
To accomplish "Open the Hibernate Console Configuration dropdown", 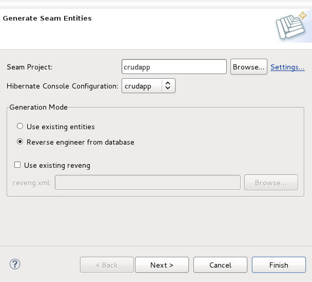I will (x=149, y=86).
